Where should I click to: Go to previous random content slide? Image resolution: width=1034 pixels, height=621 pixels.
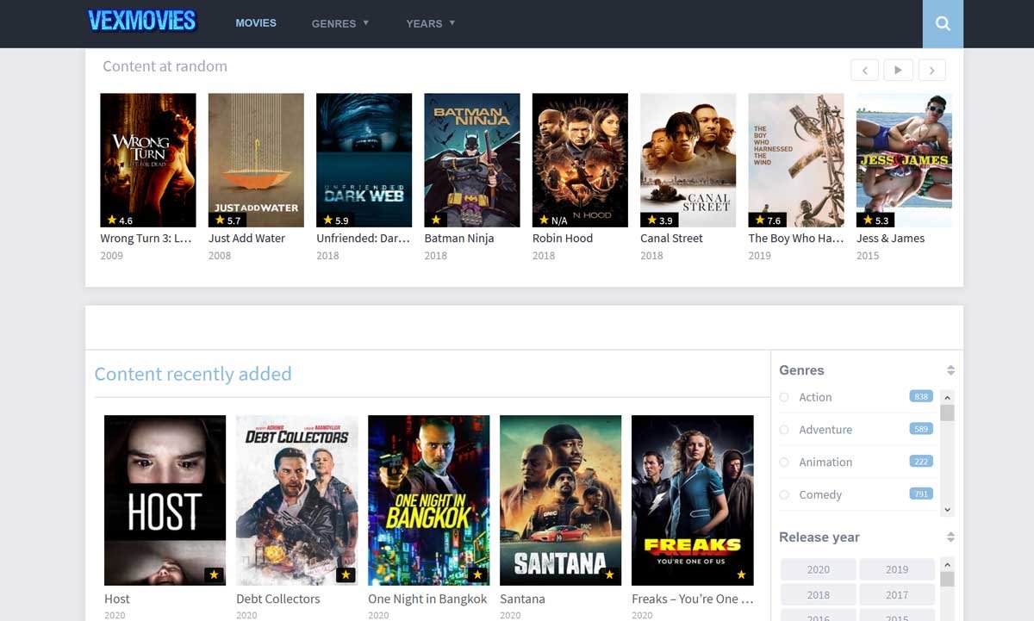tap(864, 70)
